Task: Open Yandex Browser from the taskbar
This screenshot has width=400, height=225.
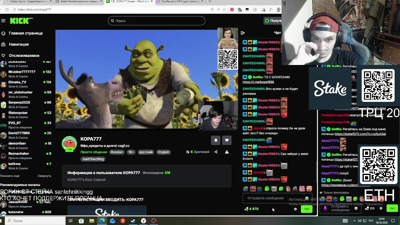Action: pos(143,221)
